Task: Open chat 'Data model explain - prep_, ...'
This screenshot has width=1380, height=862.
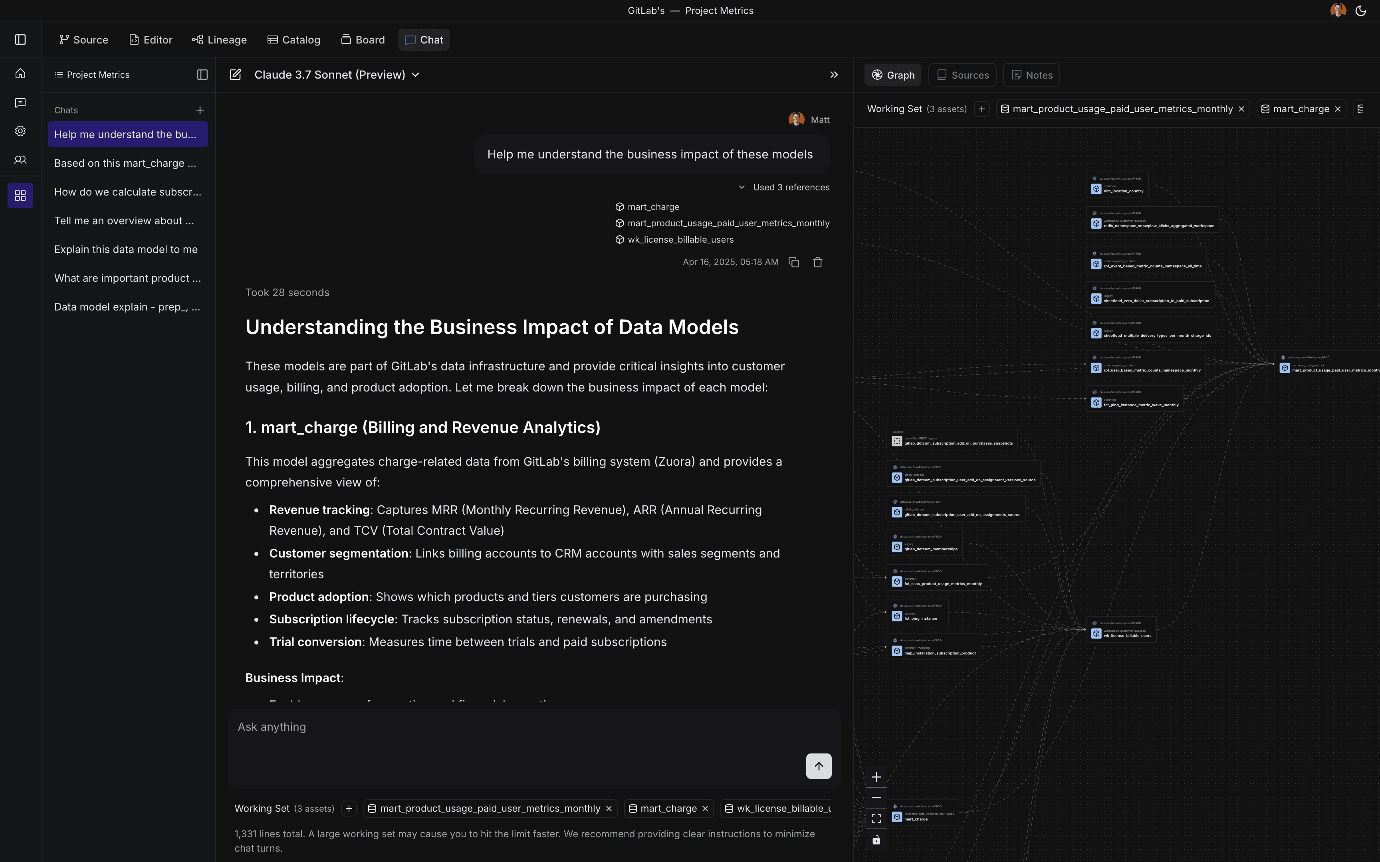Action: (x=128, y=307)
